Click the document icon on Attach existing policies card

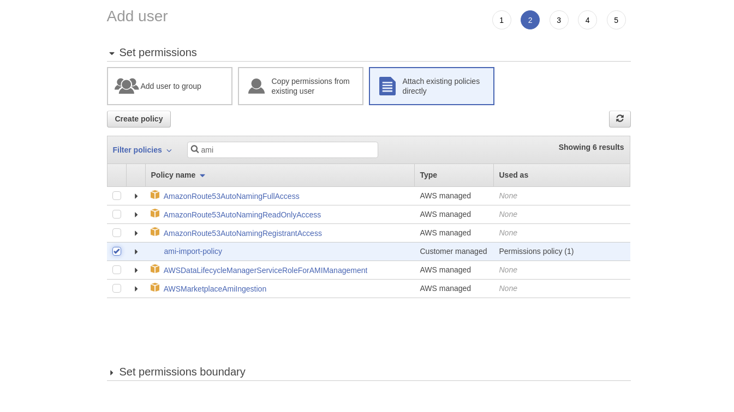(x=387, y=86)
